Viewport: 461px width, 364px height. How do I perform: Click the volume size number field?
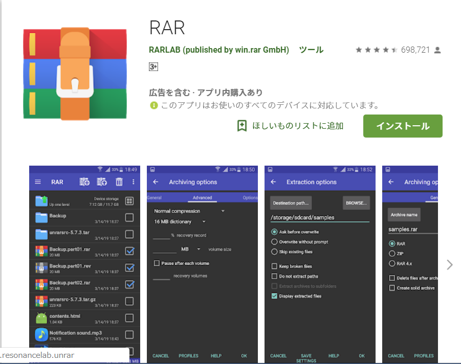165,249
